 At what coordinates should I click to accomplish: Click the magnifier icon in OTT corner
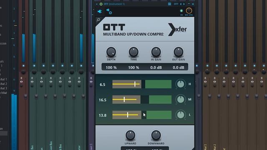coord(98,20)
